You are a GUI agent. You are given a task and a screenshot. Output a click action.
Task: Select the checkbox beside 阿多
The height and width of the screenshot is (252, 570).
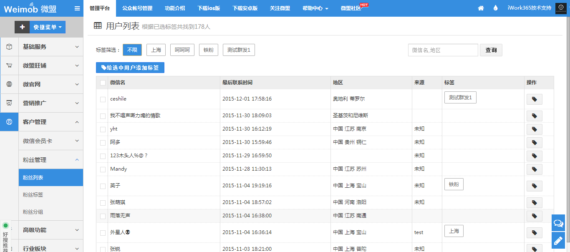pyautogui.click(x=103, y=143)
